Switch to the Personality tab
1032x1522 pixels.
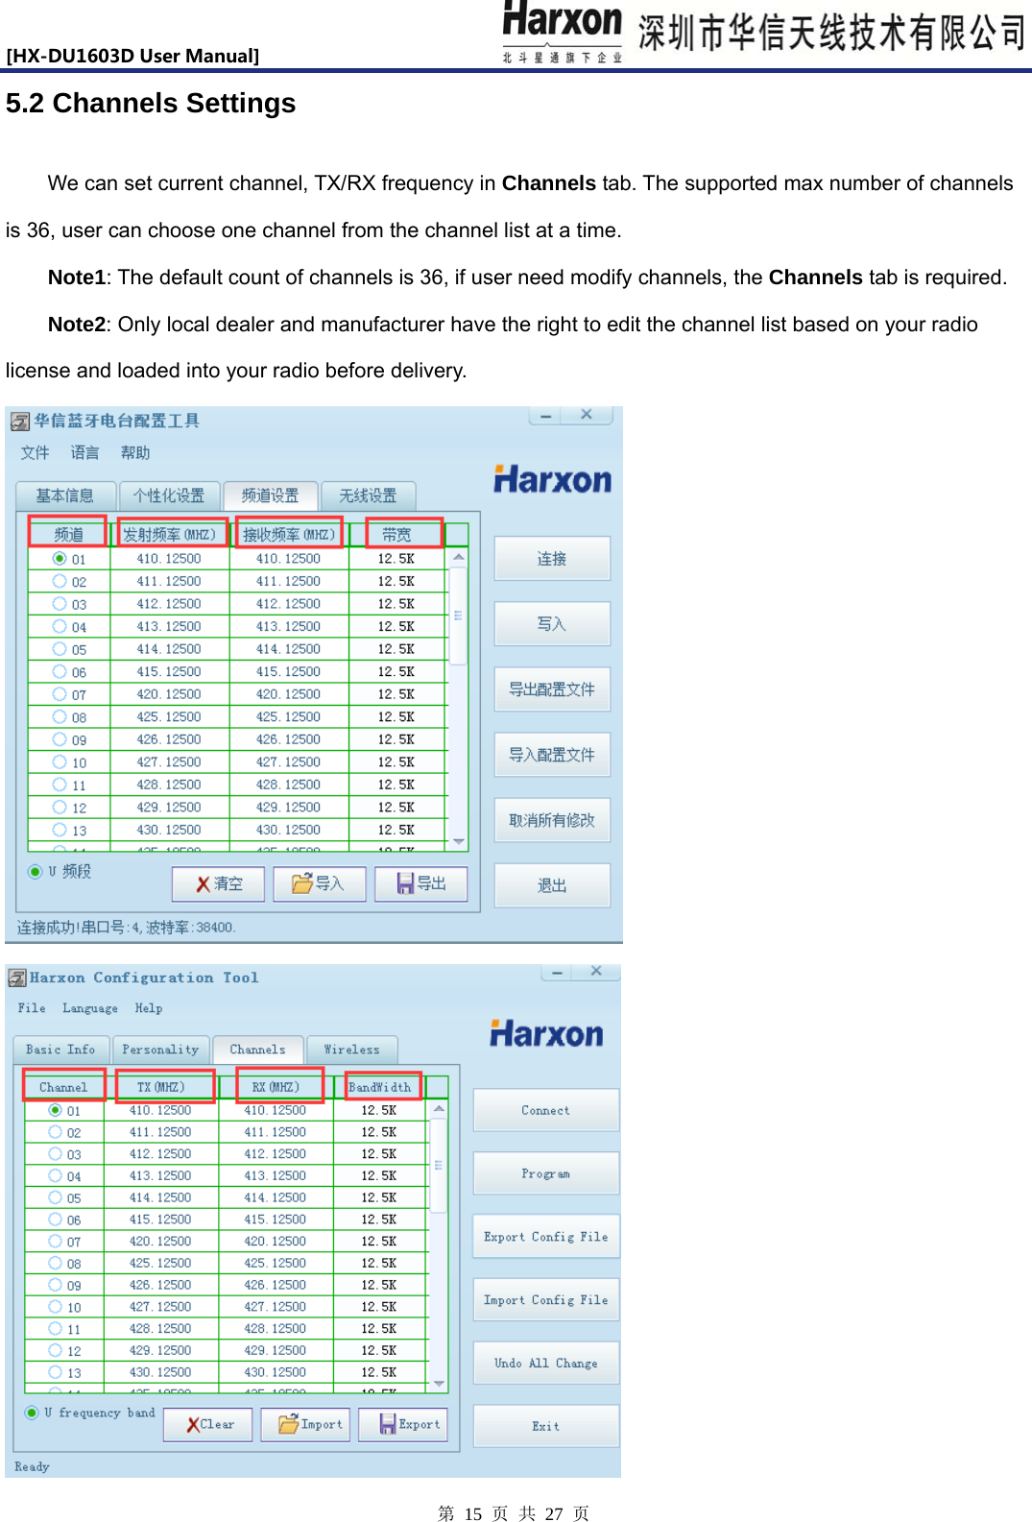[160, 1050]
